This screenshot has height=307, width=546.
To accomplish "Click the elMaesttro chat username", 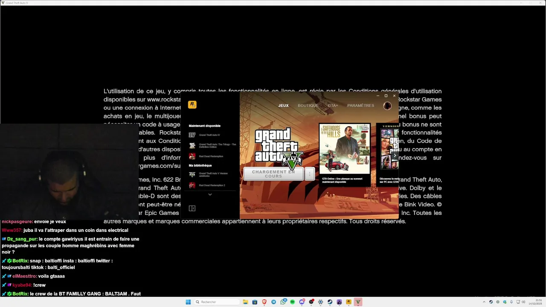I will 24,276.
